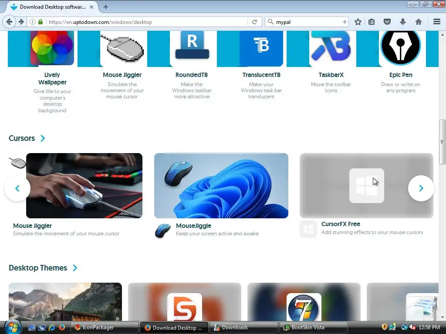446x334 pixels.
Task: Click the taskbar clock 12:58 PM
Action: click(429, 327)
